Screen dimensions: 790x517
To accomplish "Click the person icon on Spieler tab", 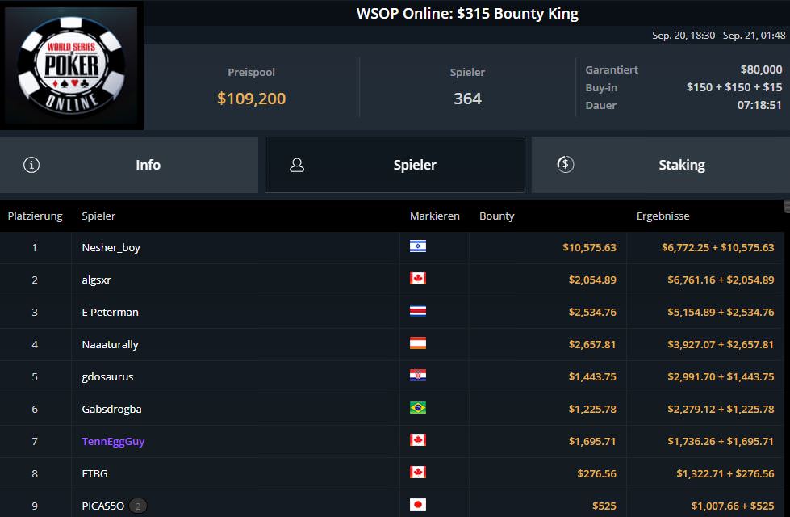I will [297, 165].
